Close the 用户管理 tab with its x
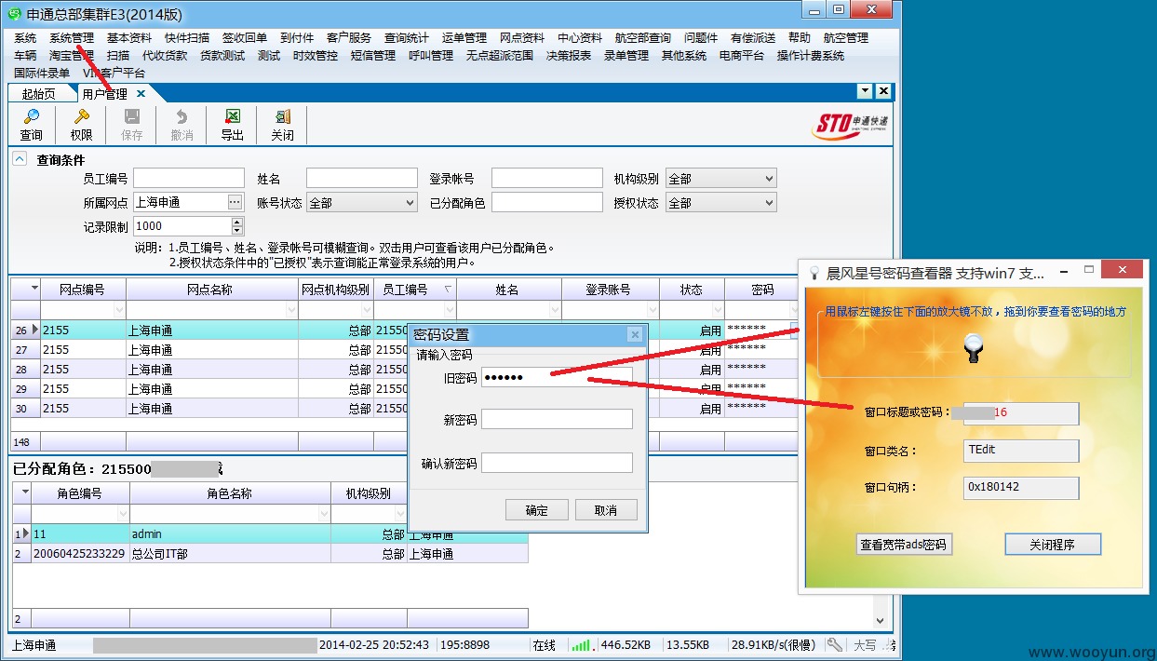The image size is (1157, 661). 141,93
